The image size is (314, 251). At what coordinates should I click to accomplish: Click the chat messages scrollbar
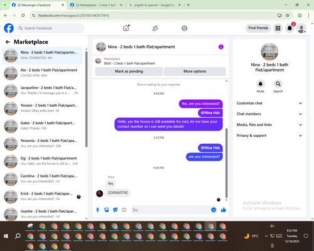[226, 163]
